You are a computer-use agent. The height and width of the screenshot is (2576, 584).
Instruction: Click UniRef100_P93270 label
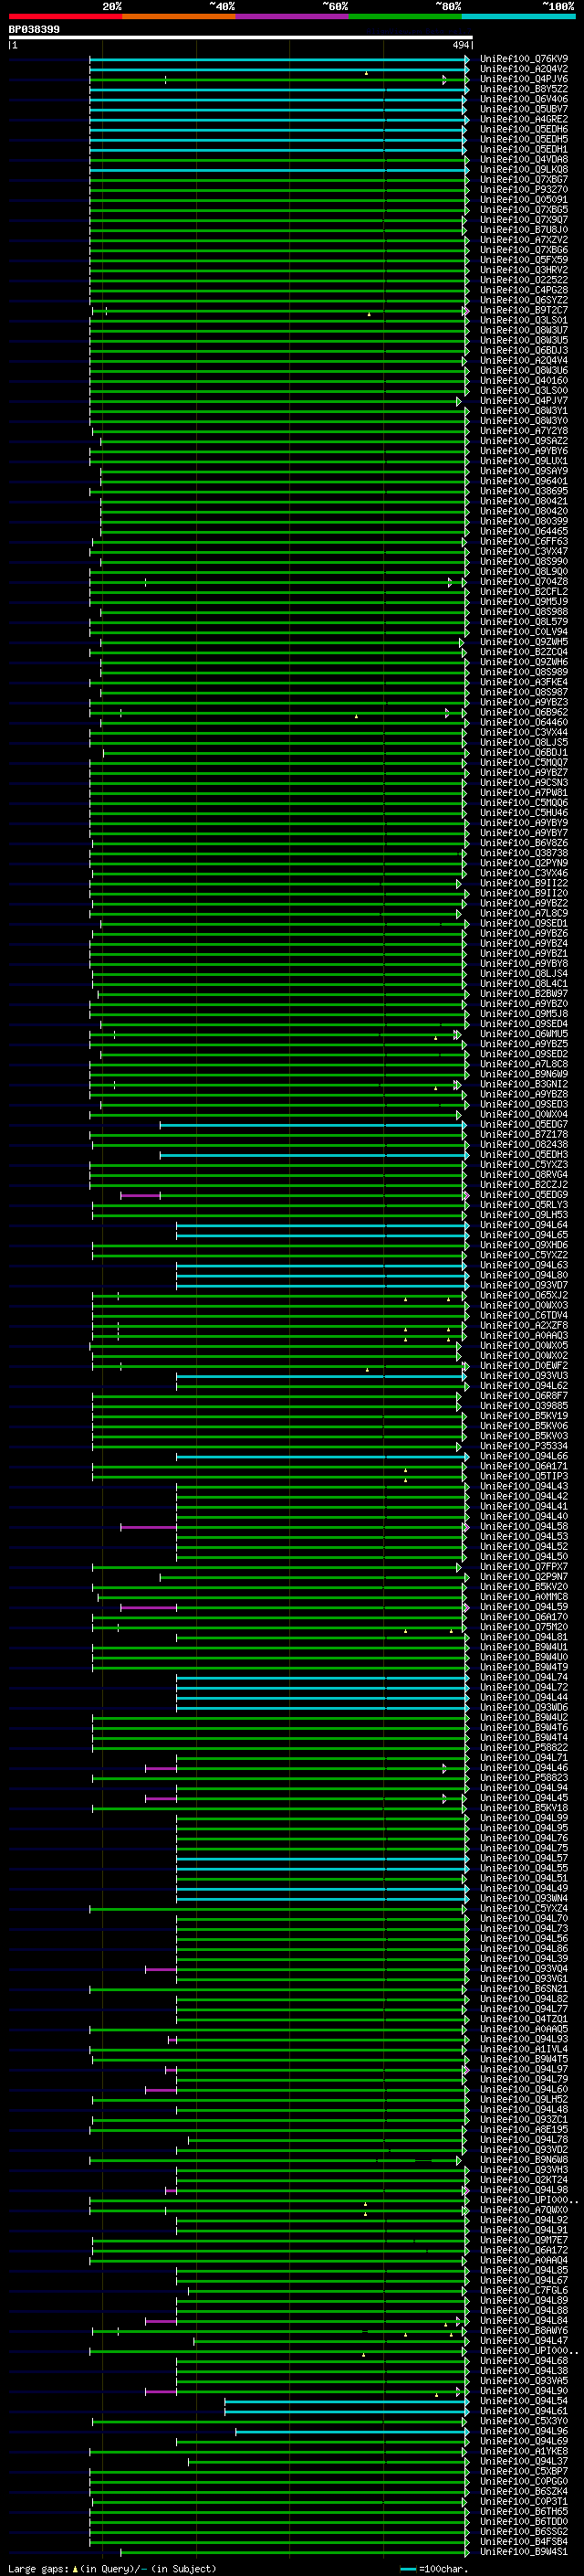pyautogui.click(x=524, y=189)
